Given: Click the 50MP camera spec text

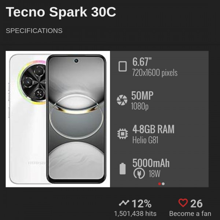Looking at the screenshot, I should (x=142, y=96).
